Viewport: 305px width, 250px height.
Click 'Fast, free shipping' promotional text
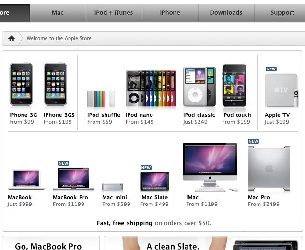(125, 223)
